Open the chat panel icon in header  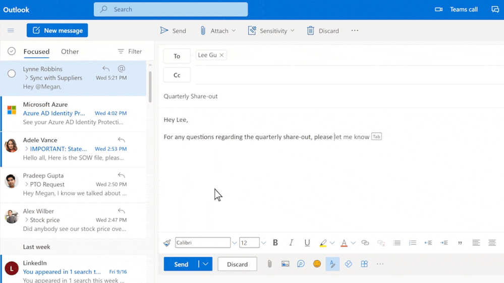(495, 9)
